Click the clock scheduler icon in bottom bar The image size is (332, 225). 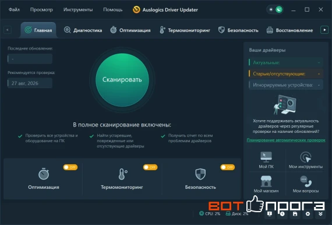[x=282, y=214]
